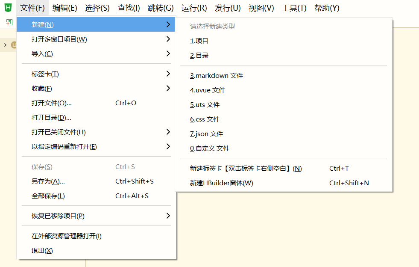Open the 运行(R) menu
The width and height of the screenshot is (419, 267).
click(x=194, y=8)
